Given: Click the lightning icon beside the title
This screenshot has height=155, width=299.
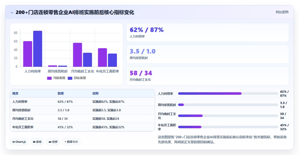Looking at the screenshot, I should point(12,12).
